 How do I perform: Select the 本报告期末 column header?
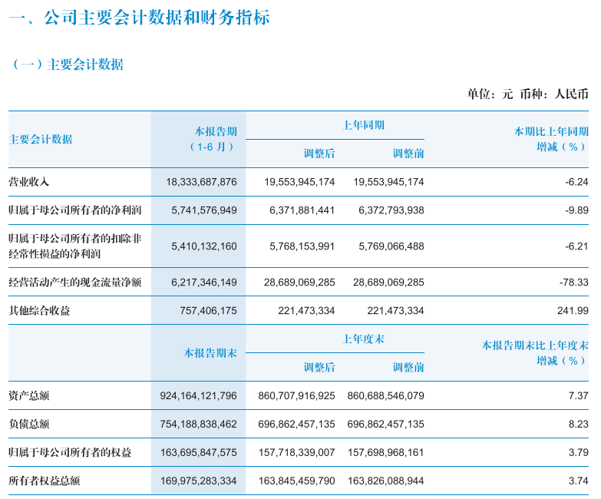pyautogui.click(x=210, y=353)
